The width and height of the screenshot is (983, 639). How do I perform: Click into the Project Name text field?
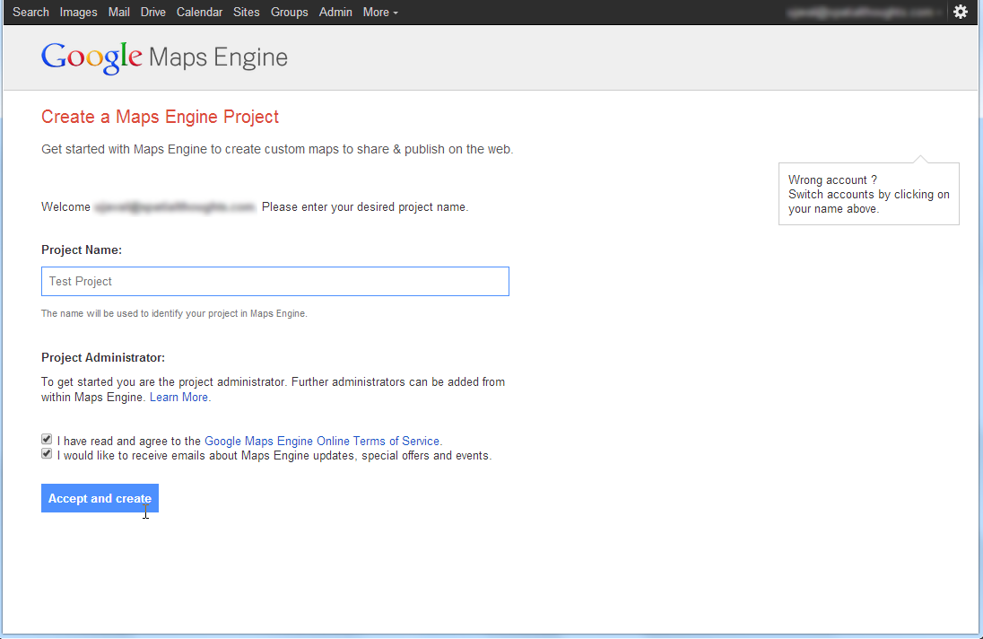click(x=274, y=281)
